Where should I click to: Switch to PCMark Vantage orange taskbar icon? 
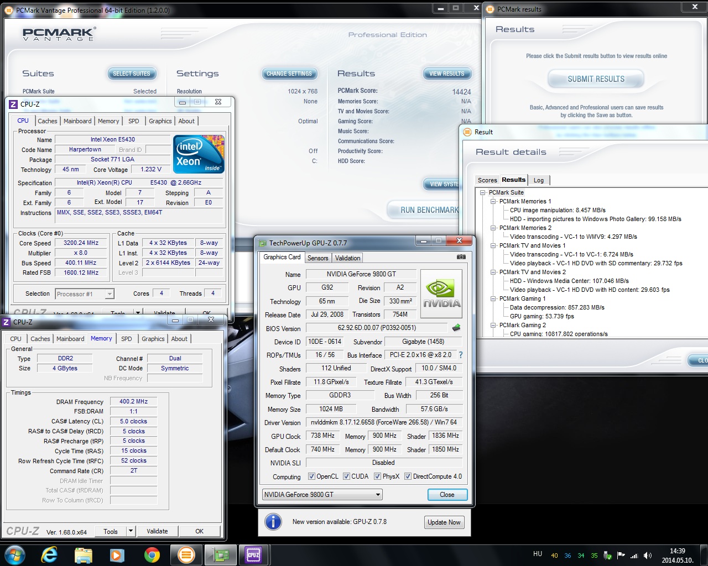point(186,555)
